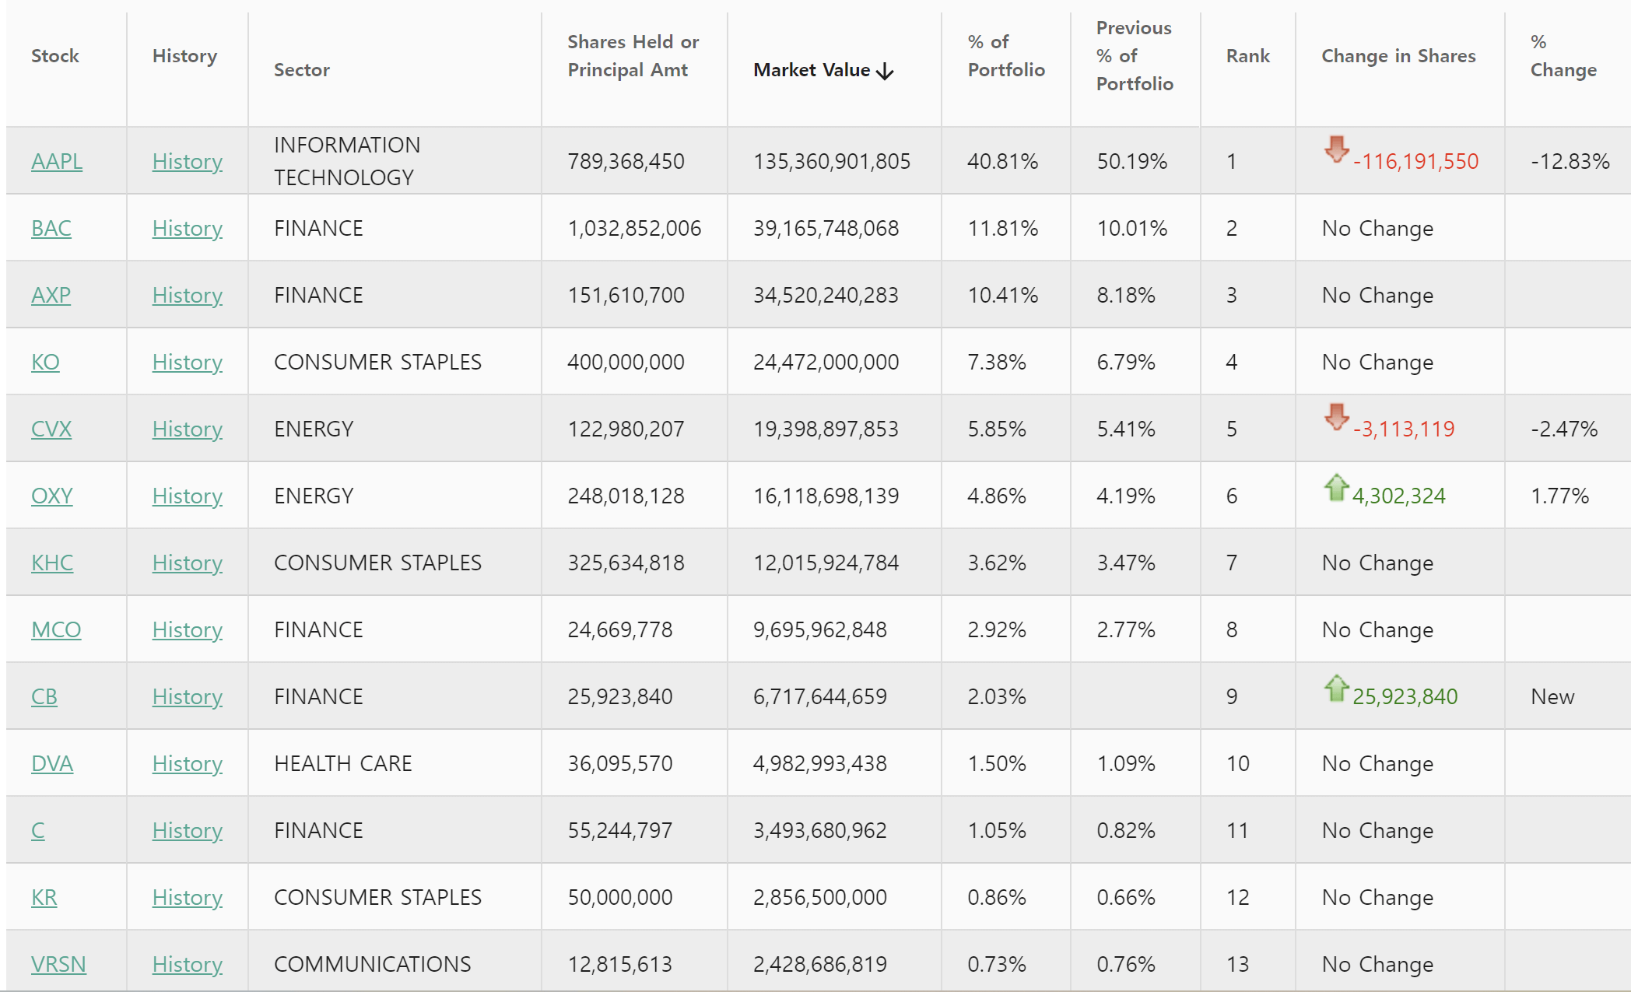
Task: Sort by Rank column header
Action: pos(1248,56)
